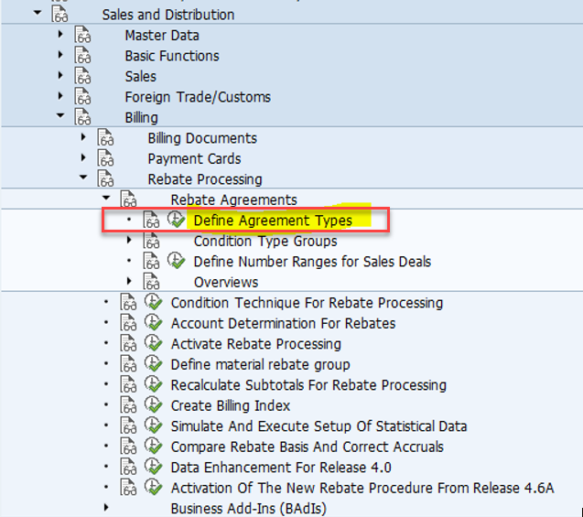Execute Define material rebate group activity
The height and width of the screenshot is (517, 583).
(153, 363)
